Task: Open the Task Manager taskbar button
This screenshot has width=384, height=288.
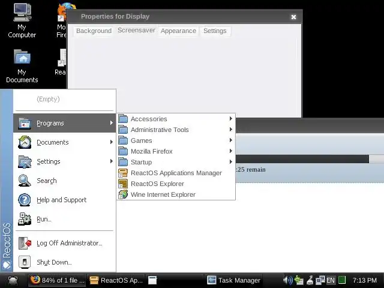Action: tap(233, 280)
